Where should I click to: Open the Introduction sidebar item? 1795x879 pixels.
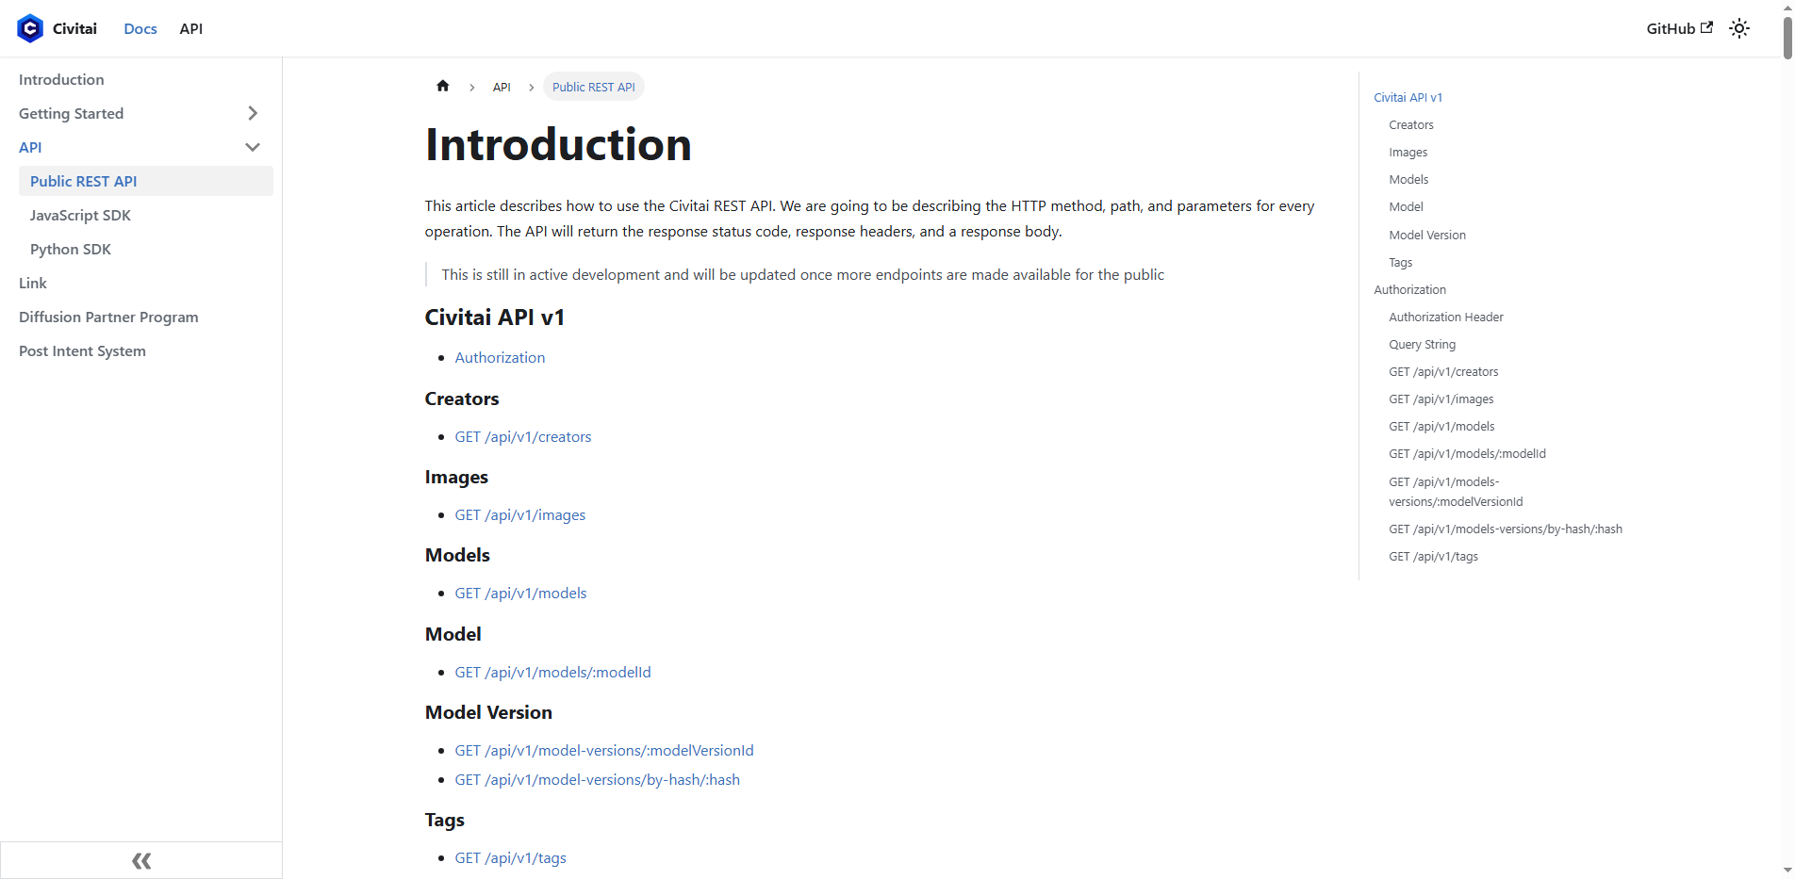point(61,79)
